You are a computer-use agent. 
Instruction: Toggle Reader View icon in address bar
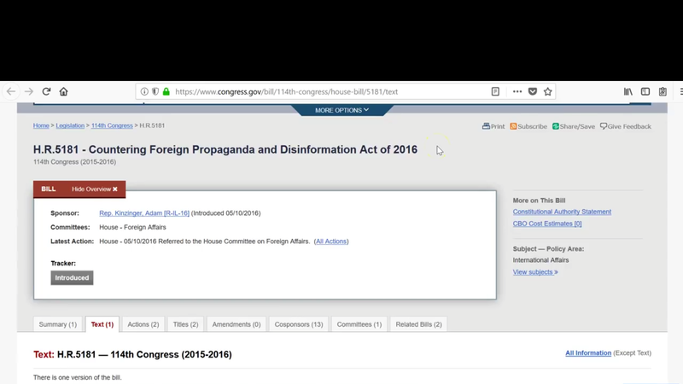tap(495, 91)
